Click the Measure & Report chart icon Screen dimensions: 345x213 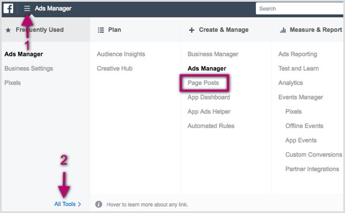pyautogui.click(x=283, y=30)
